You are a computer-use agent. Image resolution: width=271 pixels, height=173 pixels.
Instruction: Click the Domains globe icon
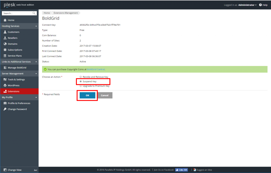5,44
